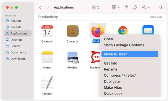
Task: Select Applications in the sidebar
Action: [x=18, y=33]
